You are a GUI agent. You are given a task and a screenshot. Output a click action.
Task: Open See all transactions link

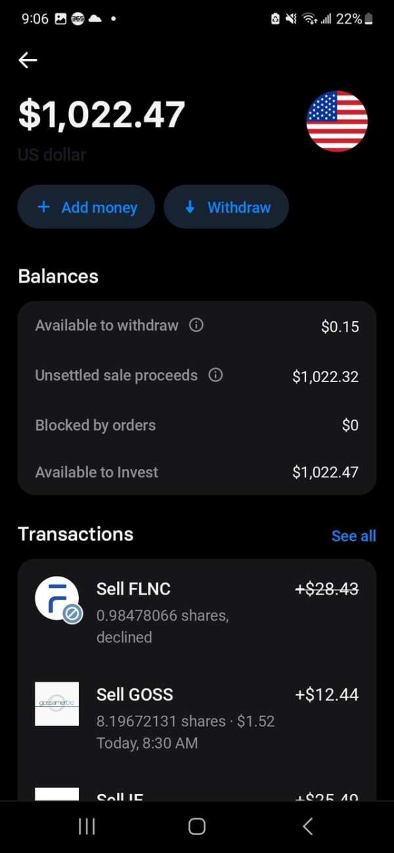click(x=353, y=536)
